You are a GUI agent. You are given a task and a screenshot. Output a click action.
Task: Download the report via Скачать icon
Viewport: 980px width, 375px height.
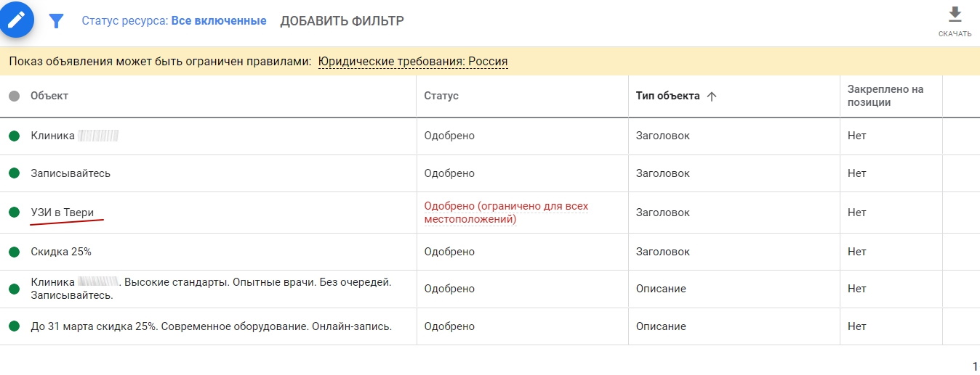click(x=955, y=21)
